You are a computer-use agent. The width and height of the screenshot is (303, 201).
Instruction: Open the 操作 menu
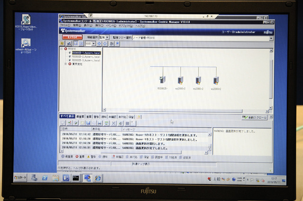tap(99, 26)
